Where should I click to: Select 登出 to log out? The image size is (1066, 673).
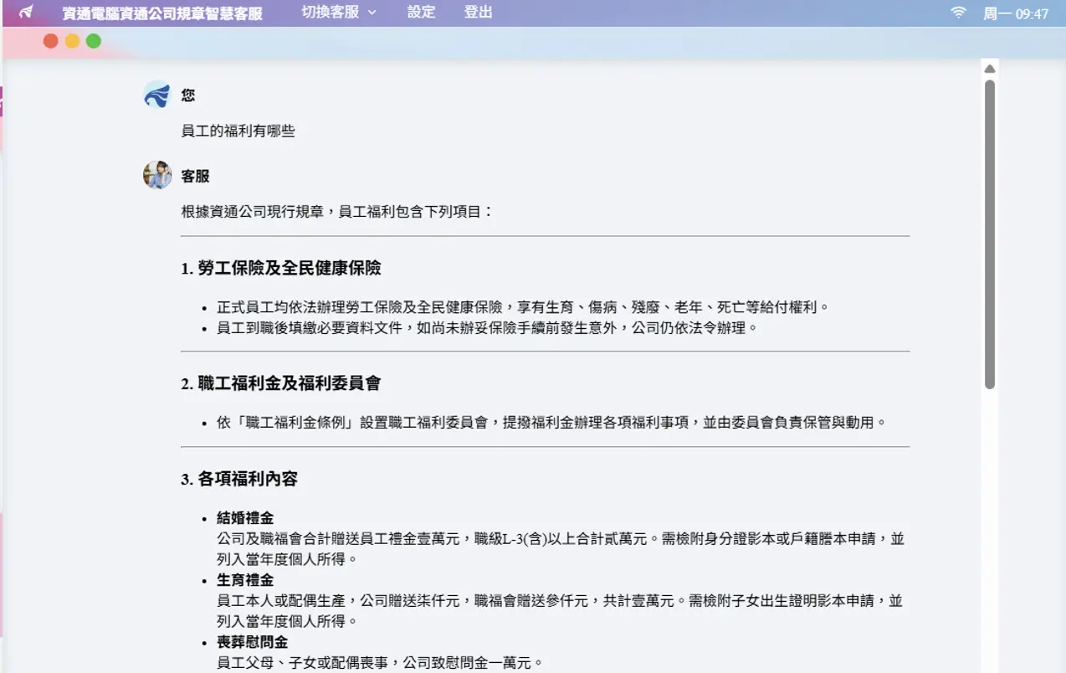(478, 13)
